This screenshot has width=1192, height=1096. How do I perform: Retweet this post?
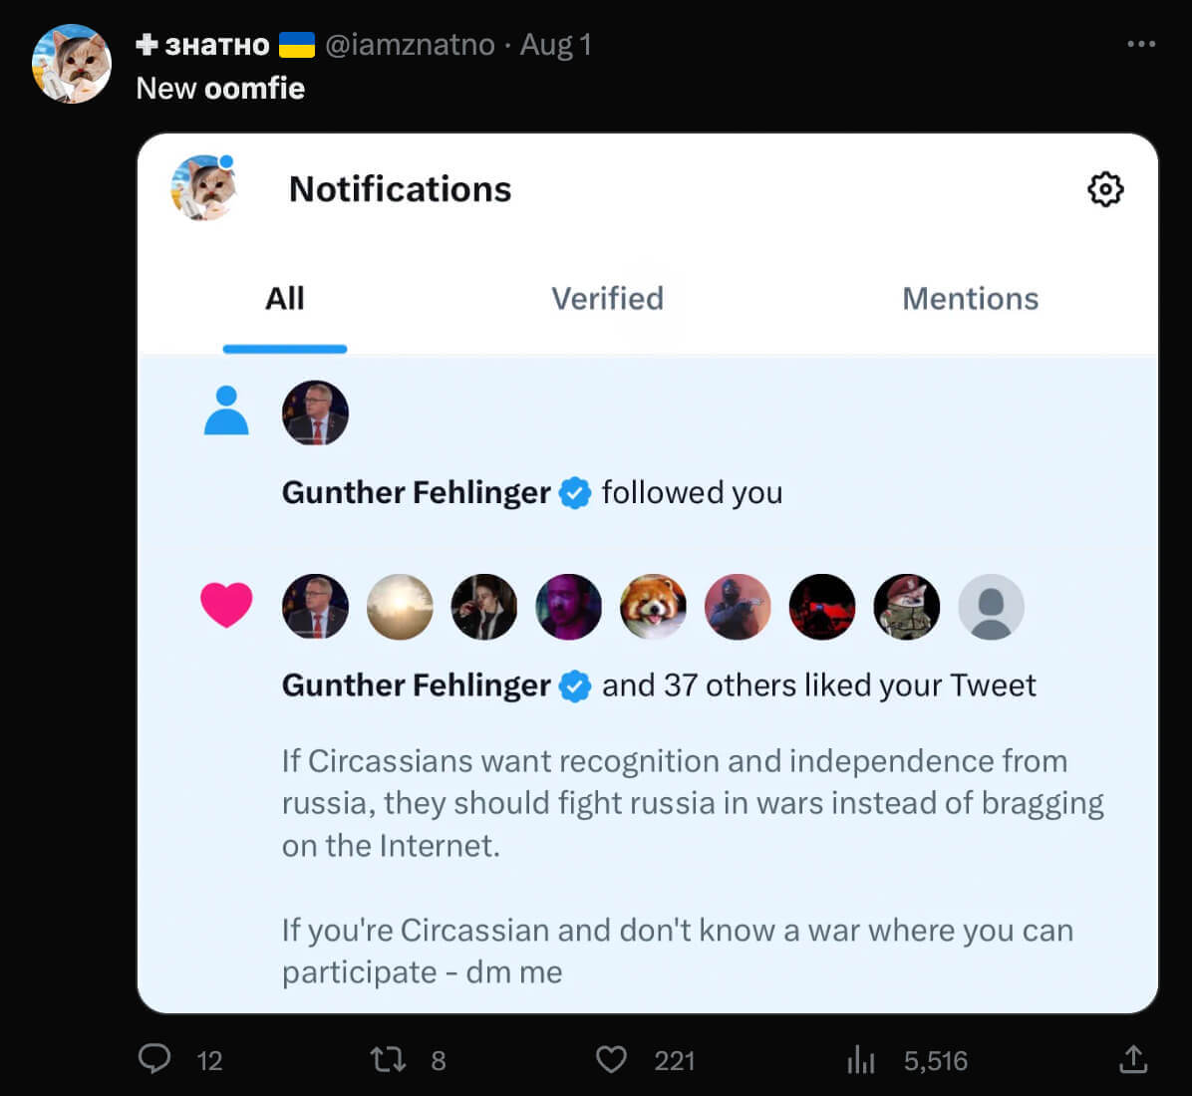(x=388, y=1058)
